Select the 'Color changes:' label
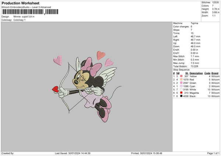 [x=181, y=26]
